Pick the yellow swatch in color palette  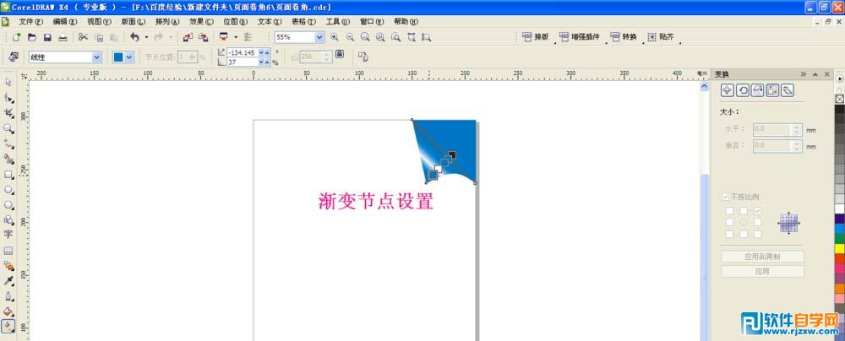click(840, 248)
